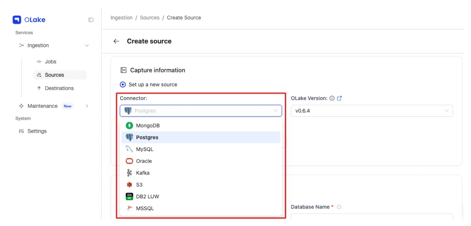Expand the Maintenance menu chevron
471x226 pixels.
(x=87, y=106)
